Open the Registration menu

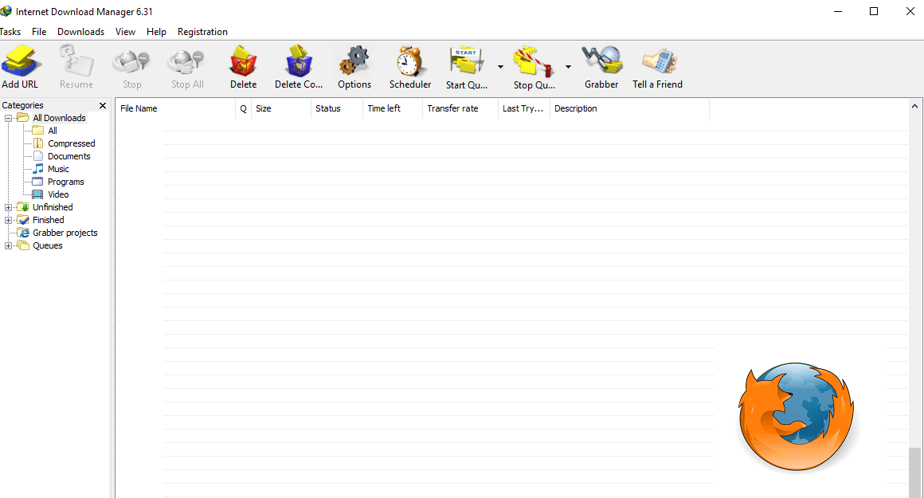click(x=202, y=32)
